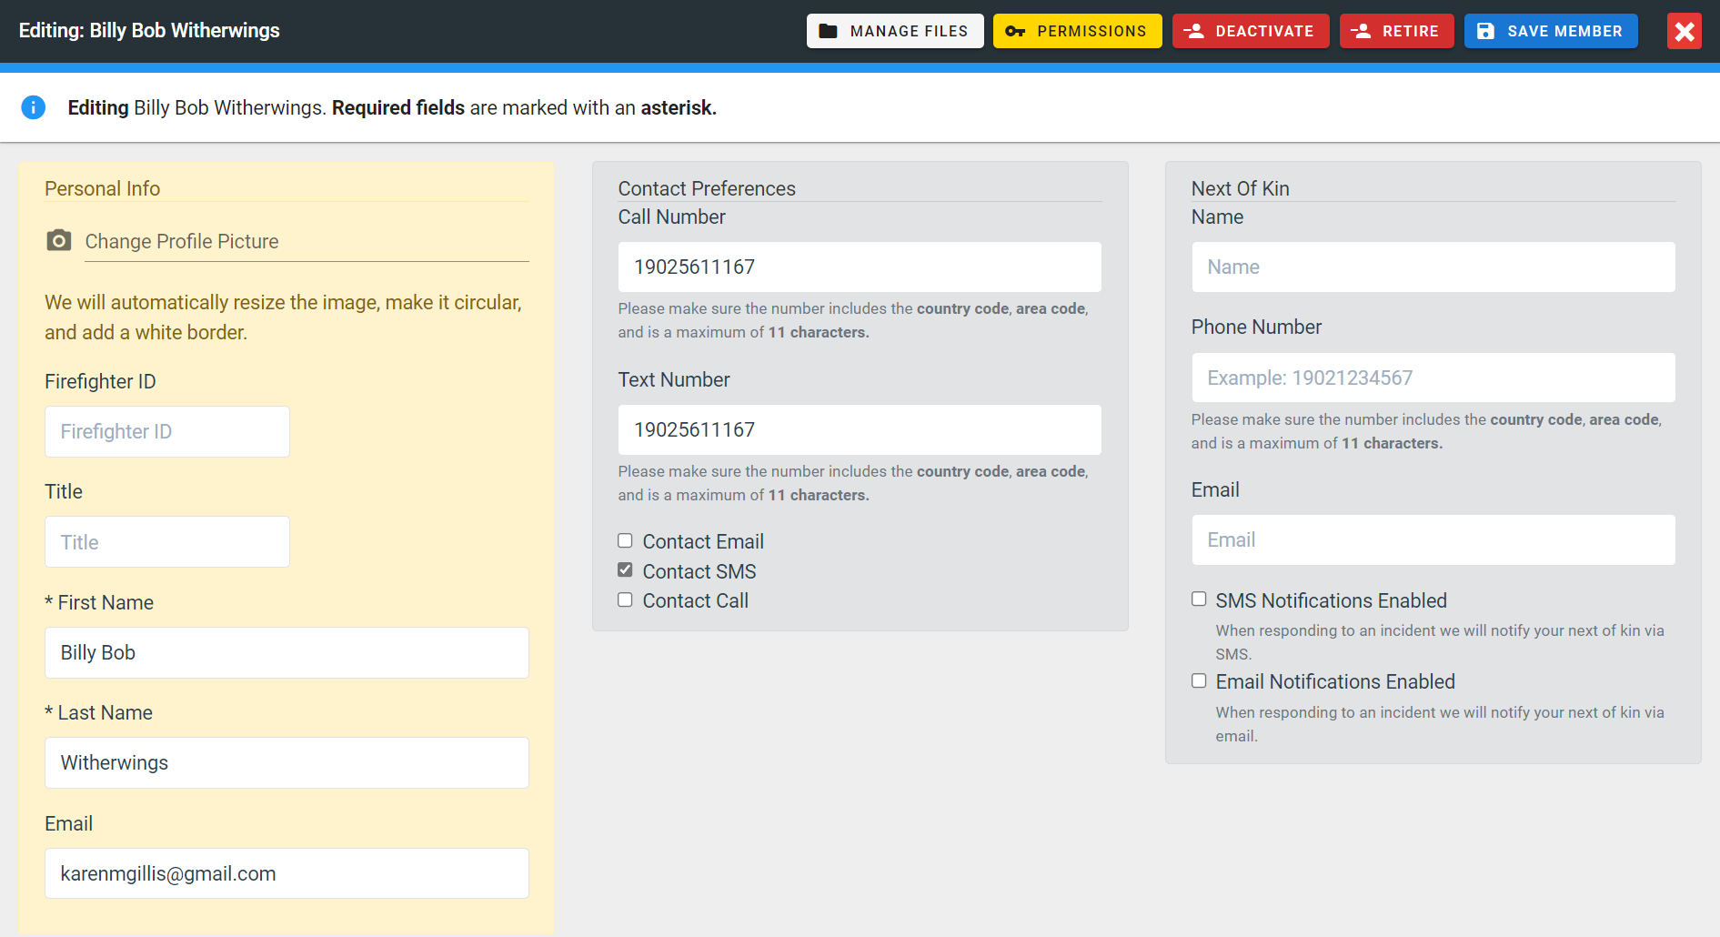Click the floppy disk save icon
1720x937 pixels.
coord(1485,31)
